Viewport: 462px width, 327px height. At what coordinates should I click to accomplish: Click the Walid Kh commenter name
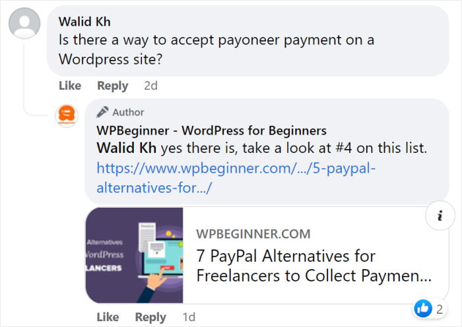(x=84, y=22)
